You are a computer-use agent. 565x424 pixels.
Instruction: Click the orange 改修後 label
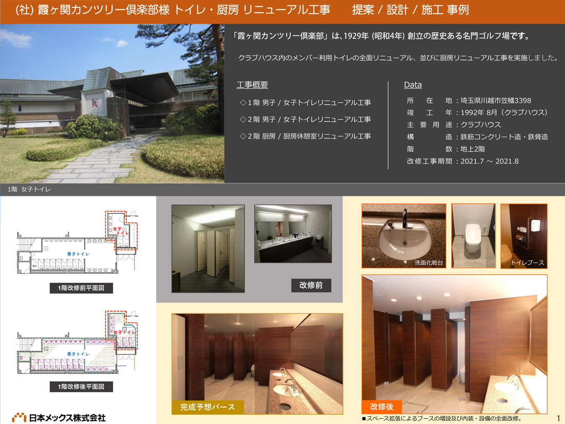382,407
